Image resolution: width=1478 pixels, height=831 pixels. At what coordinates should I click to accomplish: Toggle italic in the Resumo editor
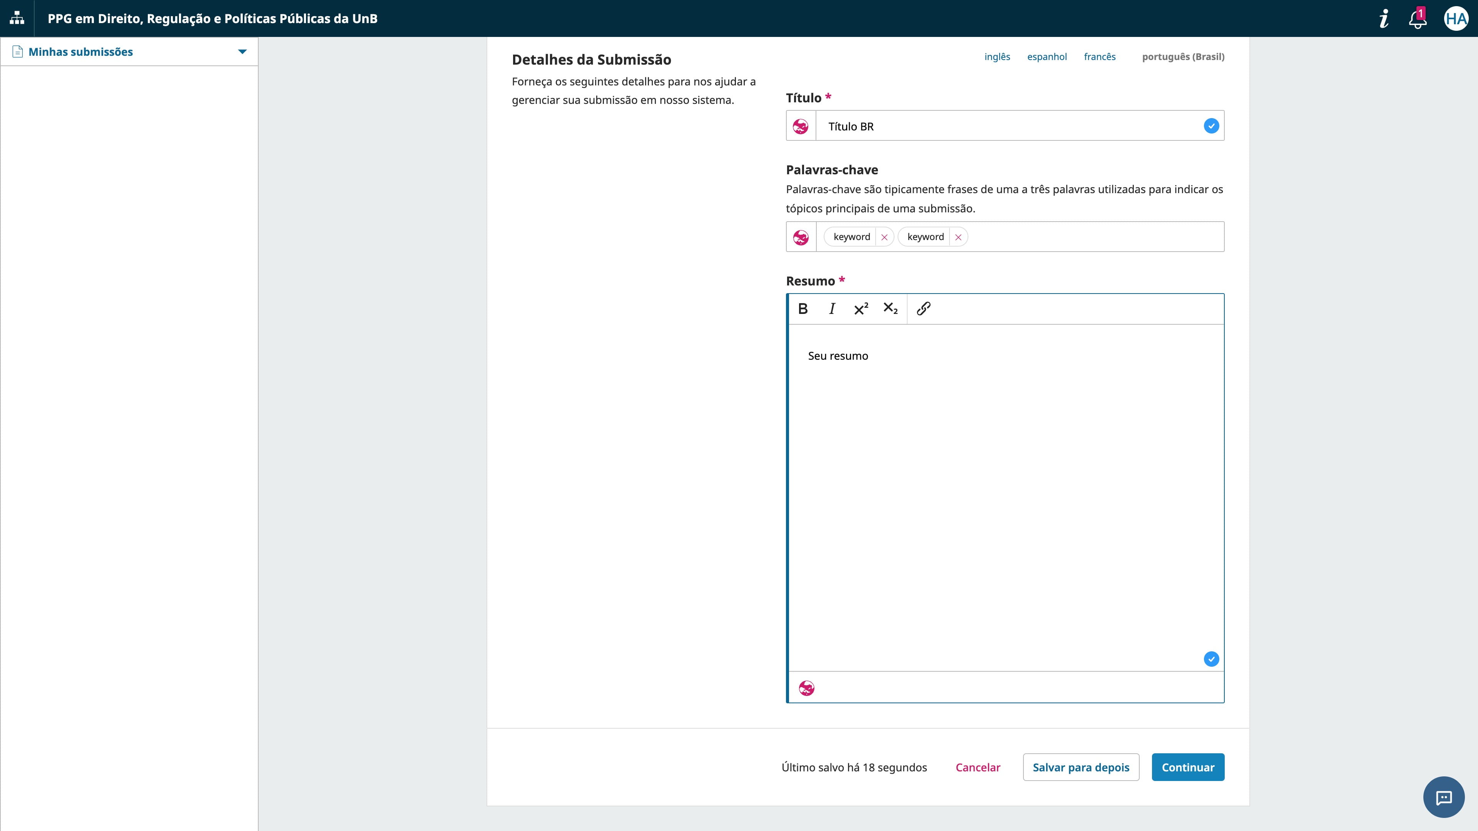[832, 309]
